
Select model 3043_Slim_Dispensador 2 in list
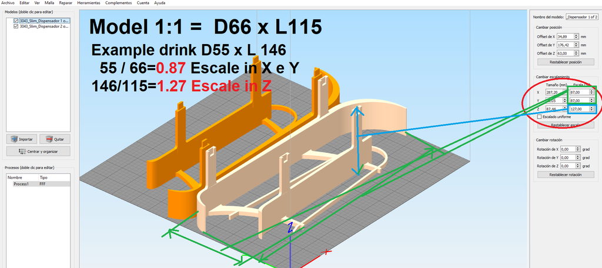click(x=45, y=26)
